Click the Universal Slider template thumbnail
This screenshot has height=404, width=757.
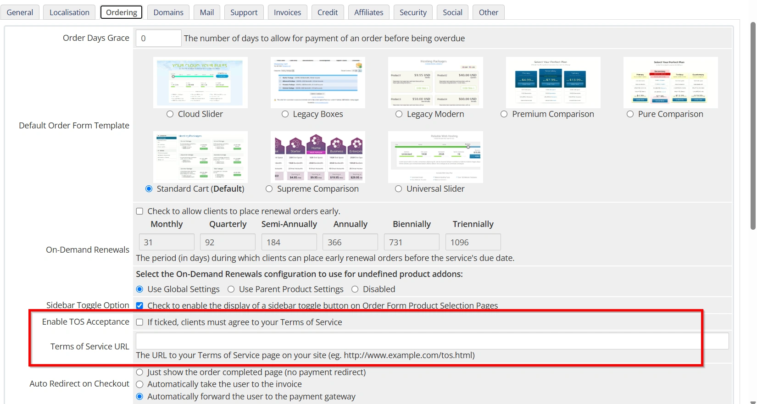tap(435, 157)
